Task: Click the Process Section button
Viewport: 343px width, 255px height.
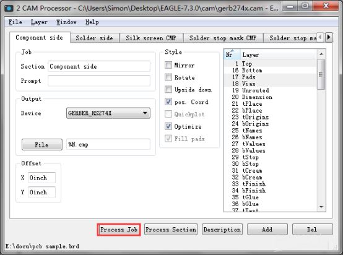Action: pos(171,230)
